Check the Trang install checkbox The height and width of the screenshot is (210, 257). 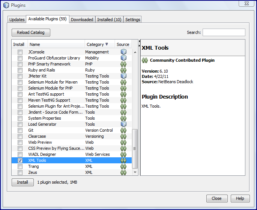[20, 167]
